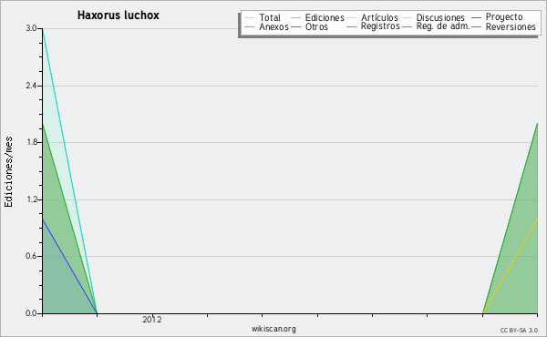
Task: Click the 0.0 y-axis value
Action: (31, 313)
